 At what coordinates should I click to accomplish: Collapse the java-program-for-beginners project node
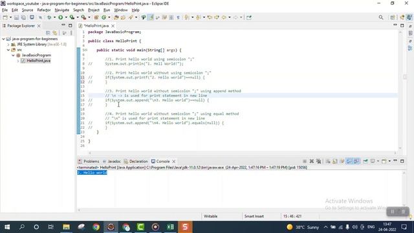point(3,39)
